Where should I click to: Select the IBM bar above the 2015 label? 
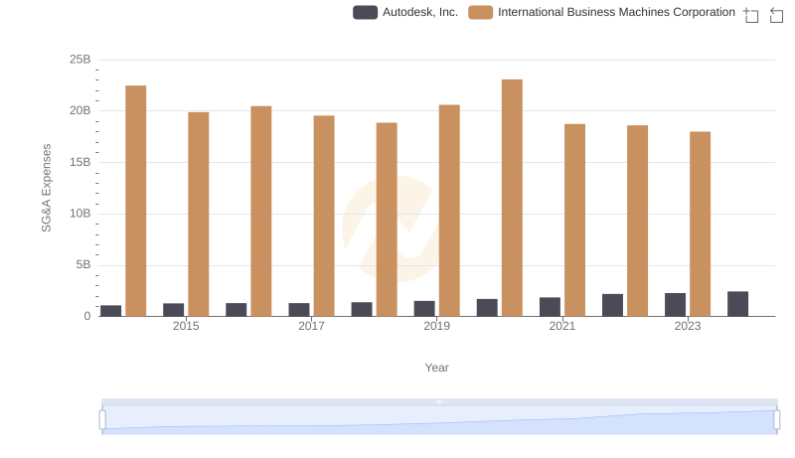[x=198, y=214]
